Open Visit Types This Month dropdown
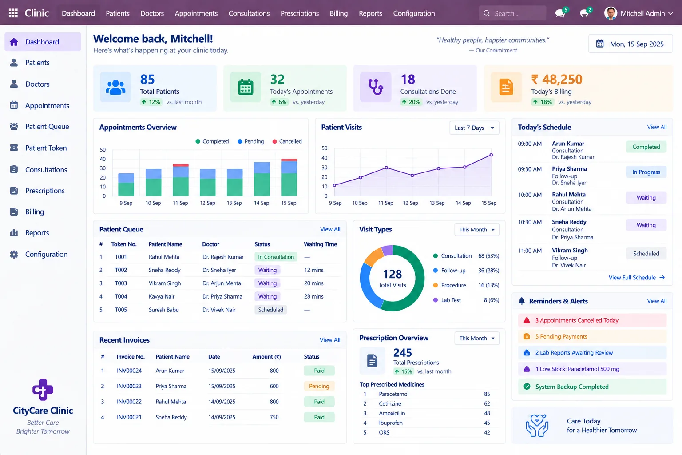The image size is (682, 455). 477,230
